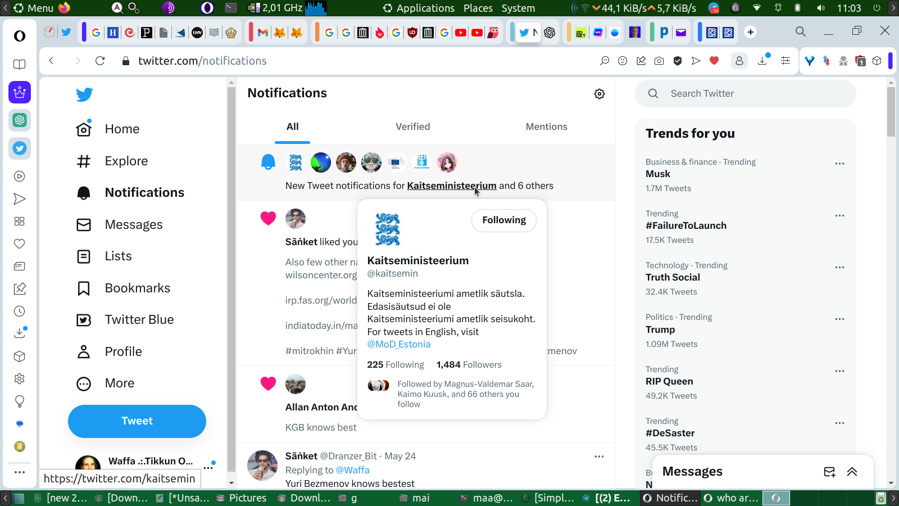The image size is (899, 506).
Task: Focus the Search Twitter field
Action: point(746,94)
